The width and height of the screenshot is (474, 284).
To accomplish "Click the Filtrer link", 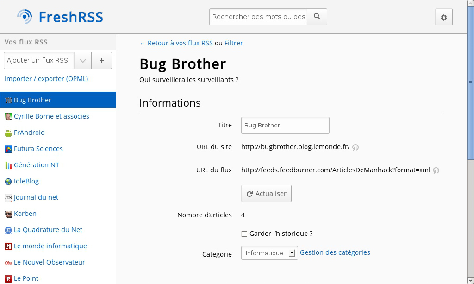I will (233, 43).
